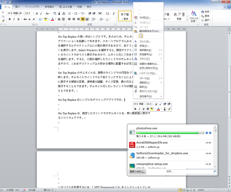Click the increase indent icon in ribbon
Viewport: 231px width, 192px height.
94,13
